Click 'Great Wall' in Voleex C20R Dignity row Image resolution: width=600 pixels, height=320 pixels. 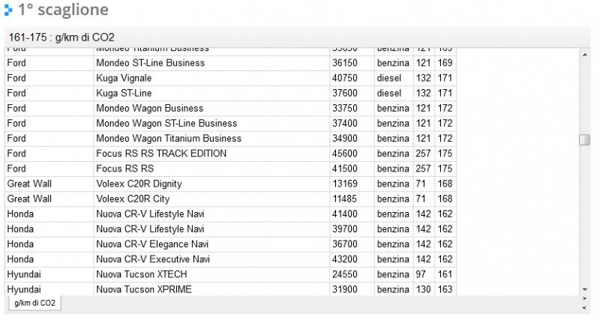(x=49, y=184)
